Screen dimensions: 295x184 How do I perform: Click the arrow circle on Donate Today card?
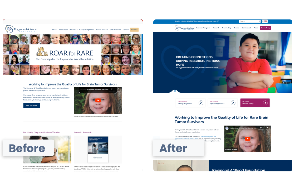click(x=265, y=103)
